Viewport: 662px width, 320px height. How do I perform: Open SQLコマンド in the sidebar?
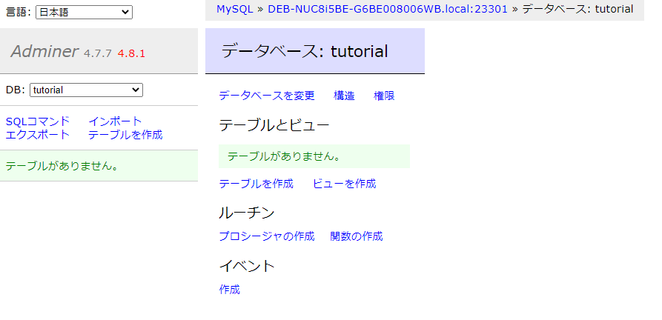click(38, 121)
